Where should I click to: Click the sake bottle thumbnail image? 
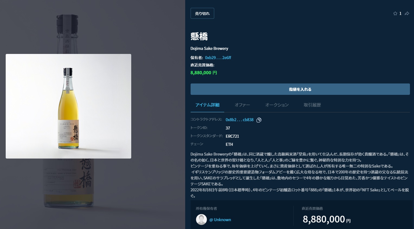pyautogui.click(x=68, y=106)
